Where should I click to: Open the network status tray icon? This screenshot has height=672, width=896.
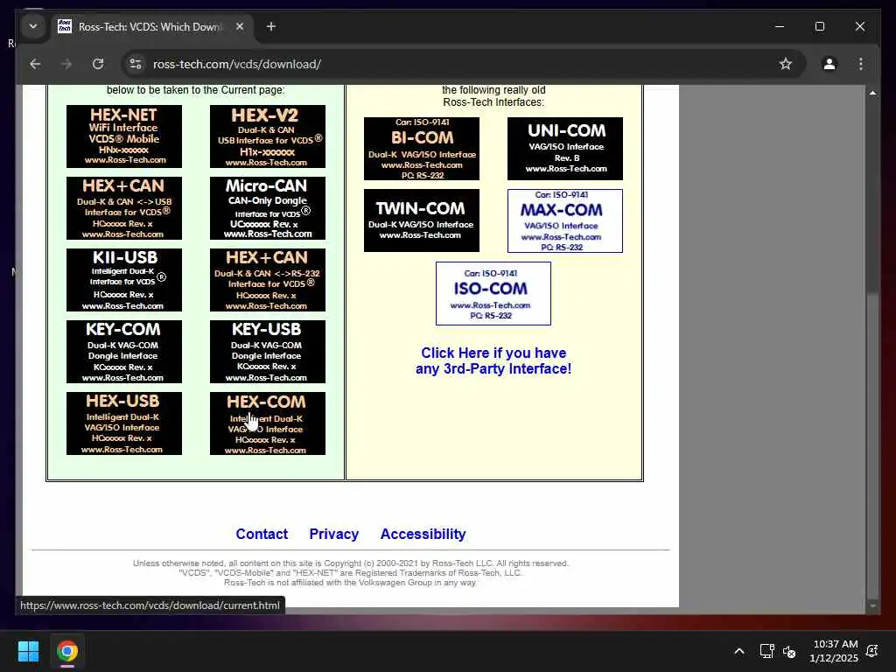tap(766, 651)
